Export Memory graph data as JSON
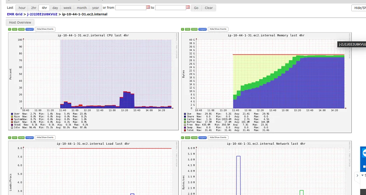This screenshot has width=366, height=195. 195,29
